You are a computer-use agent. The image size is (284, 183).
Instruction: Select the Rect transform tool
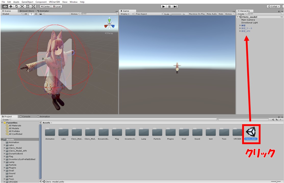tap(28, 6)
